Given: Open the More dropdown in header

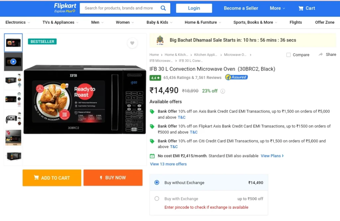Looking at the screenshot, I should point(277,8).
